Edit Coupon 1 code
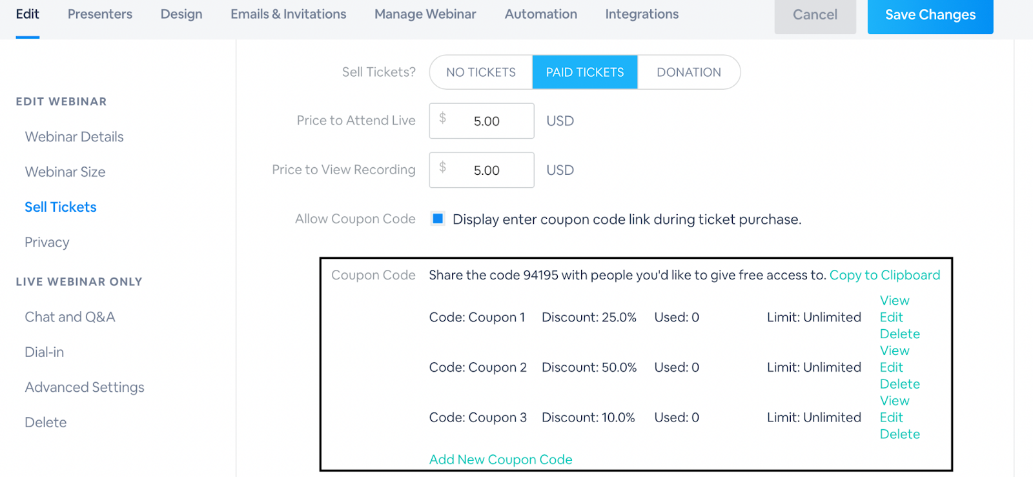This screenshot has height=477, width=1033. coord(891,318)
